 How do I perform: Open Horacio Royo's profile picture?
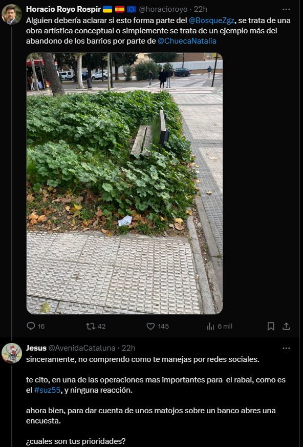coord(12,14)
